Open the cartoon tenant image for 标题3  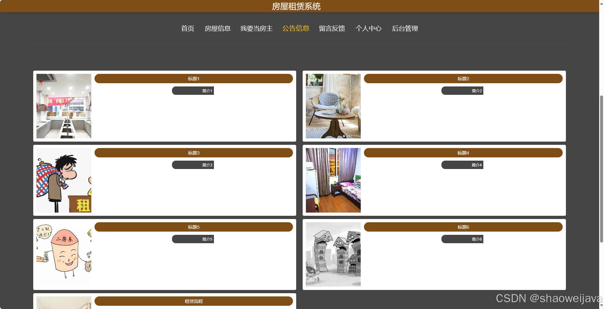64,180
